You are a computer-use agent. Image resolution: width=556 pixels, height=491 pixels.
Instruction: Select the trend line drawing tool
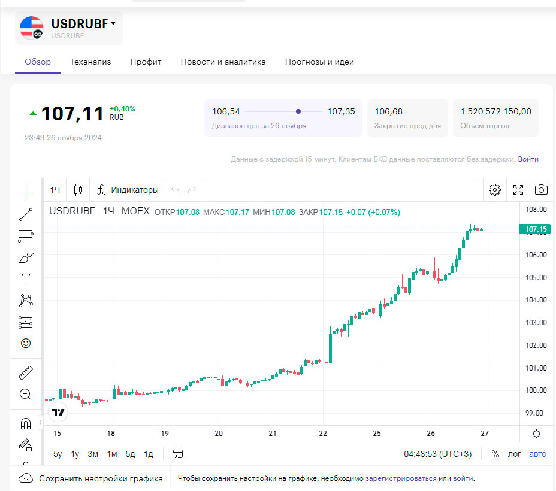(x=26, y=214)
